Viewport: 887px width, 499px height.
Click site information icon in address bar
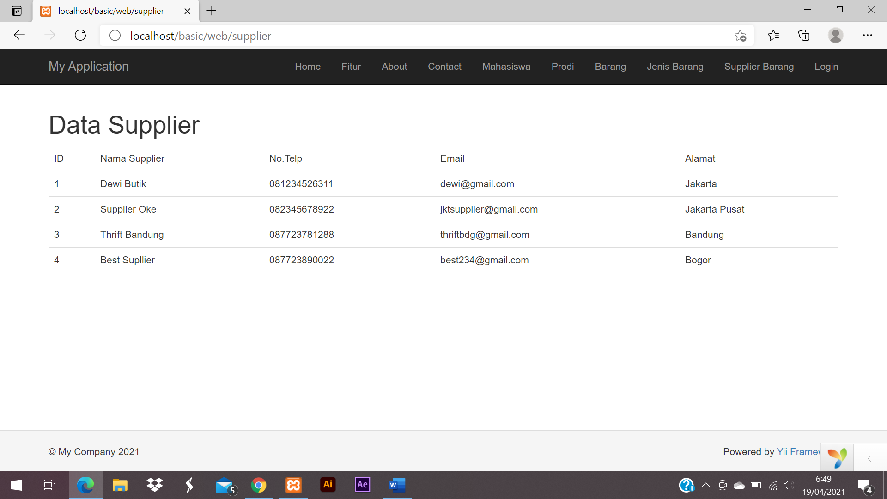pos(115,36)
